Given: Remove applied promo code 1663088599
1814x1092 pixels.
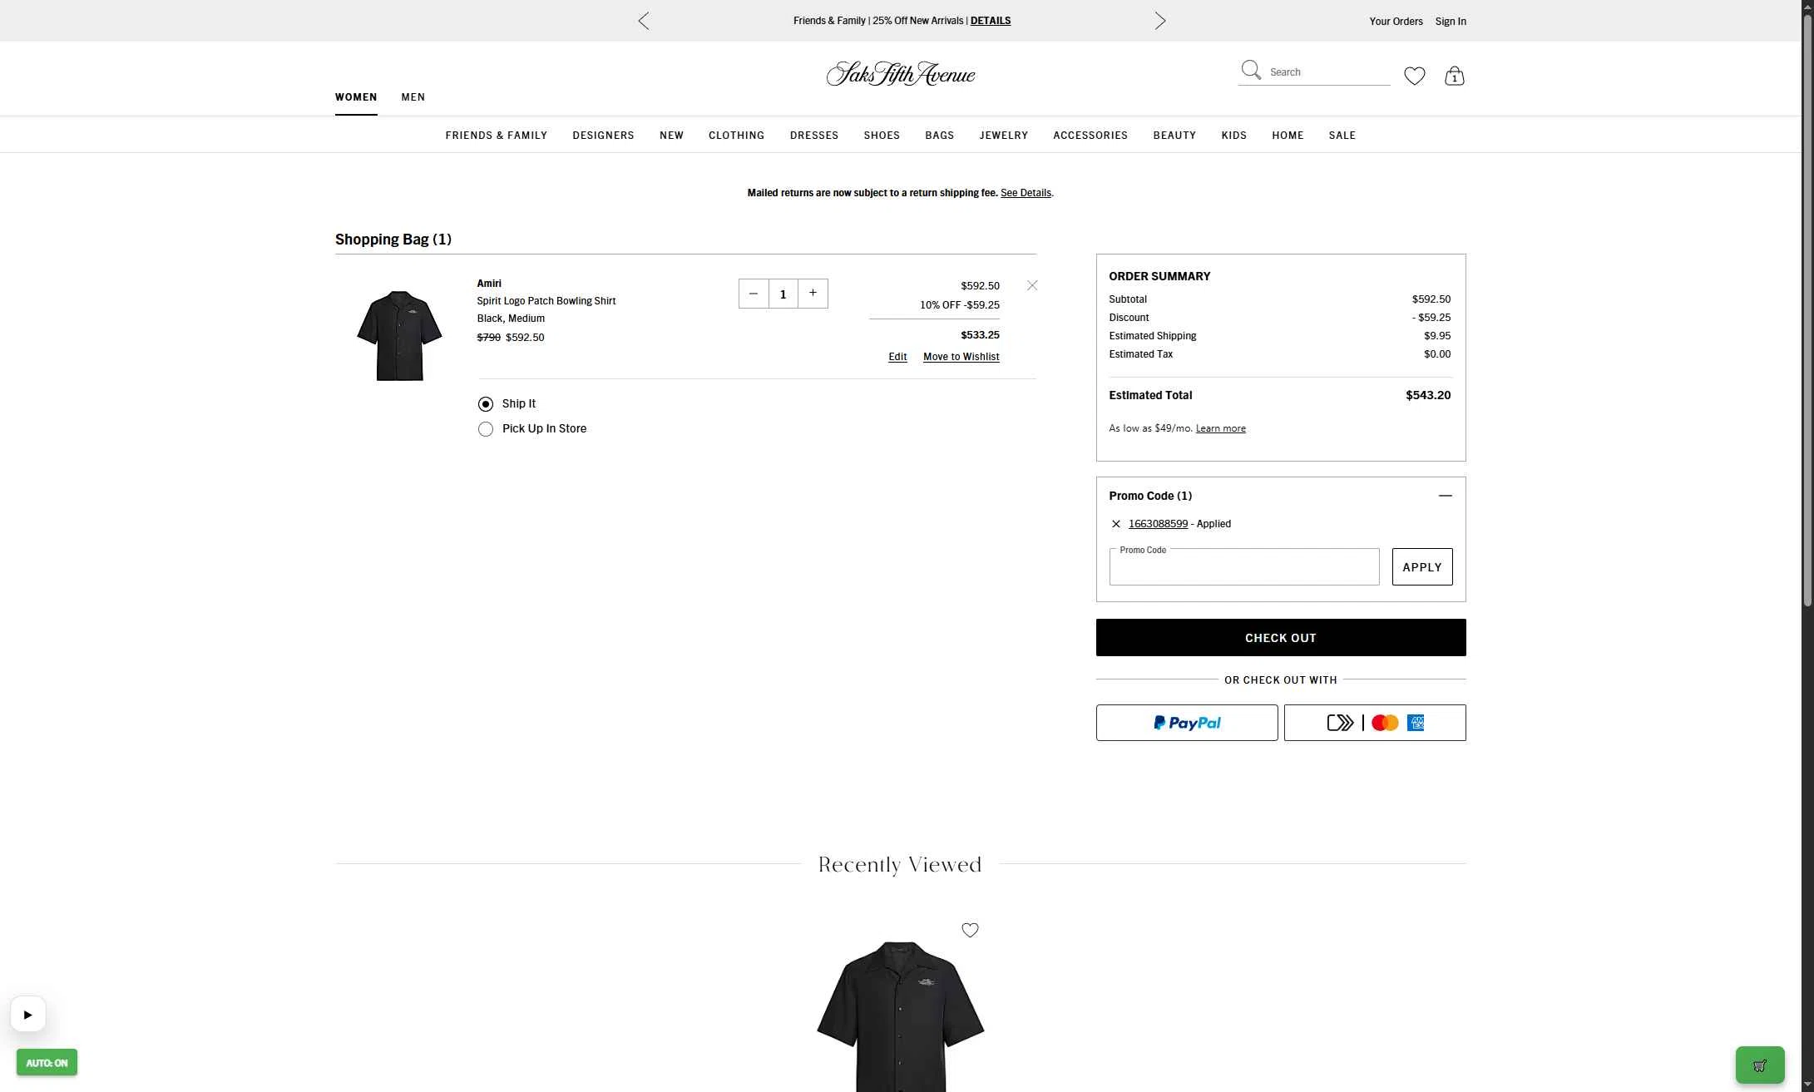Looking at the screenshot, I should (x=1115, y=524).
